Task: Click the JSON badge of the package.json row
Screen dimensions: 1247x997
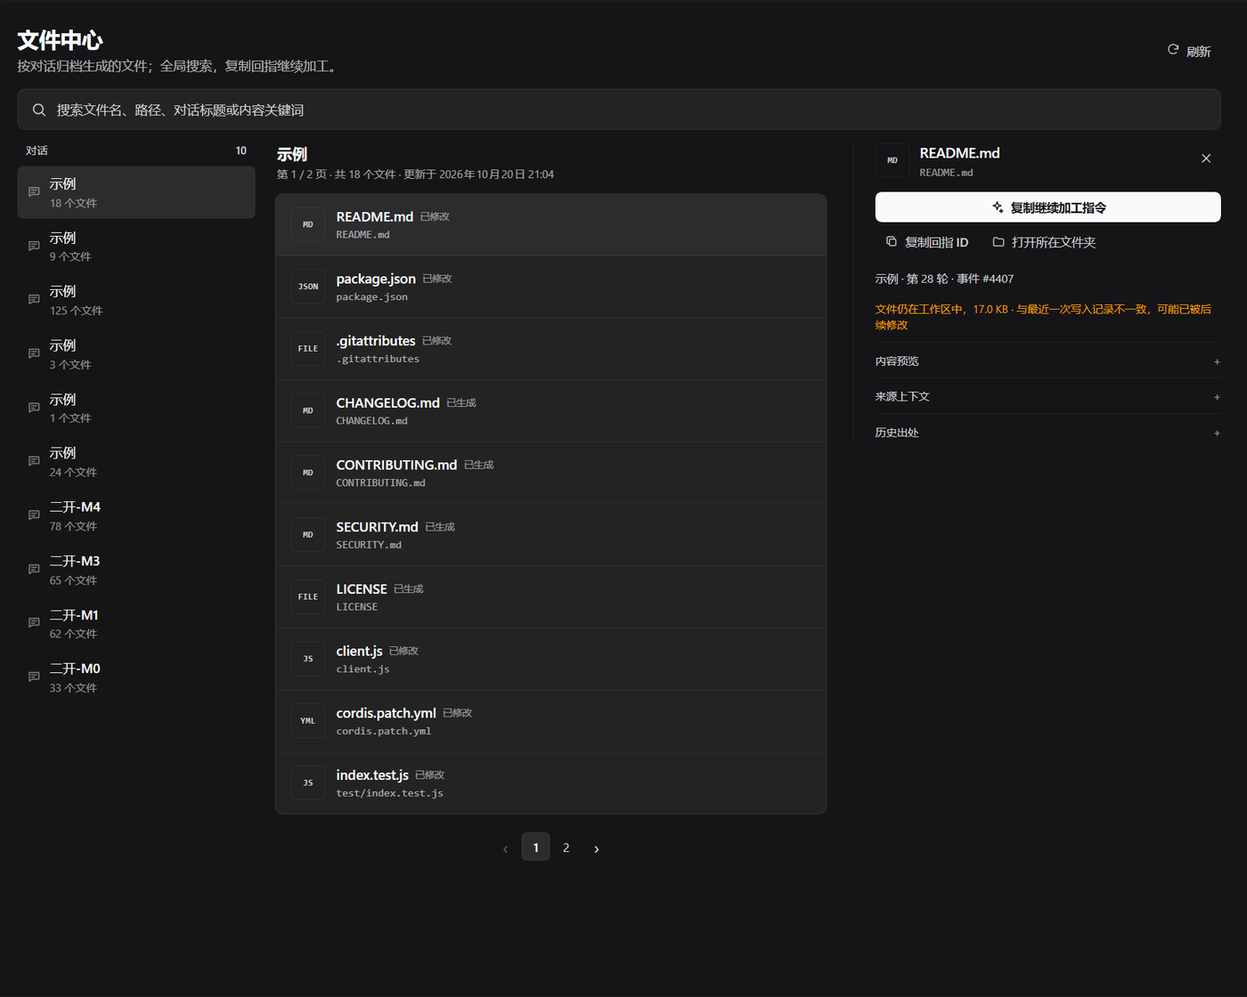Action: (308, 287)
